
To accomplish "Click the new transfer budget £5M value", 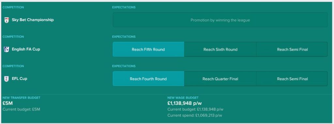I will pyautogui.click(x=8, y=104).
